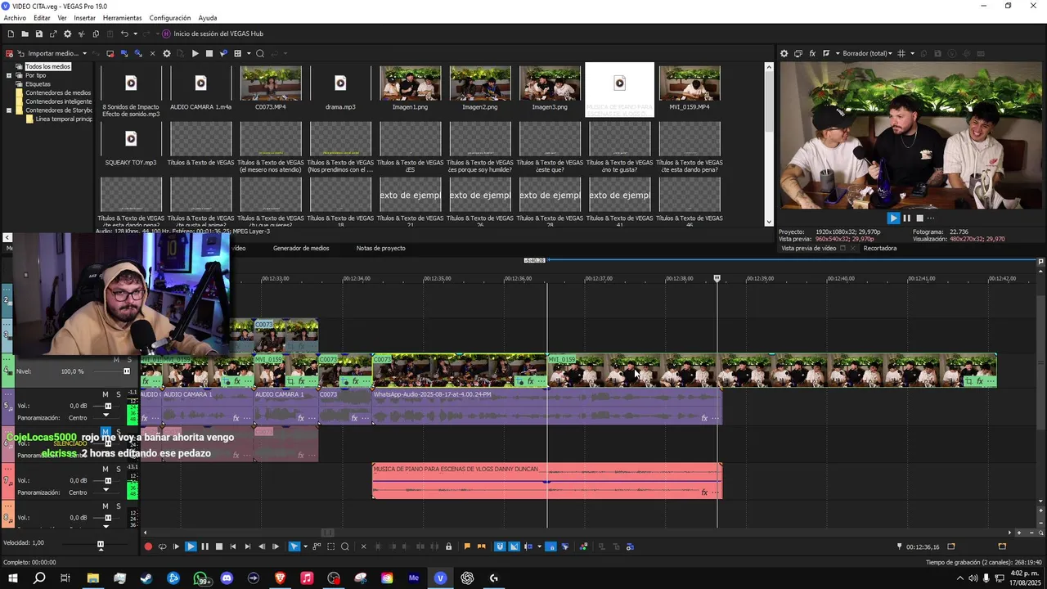
Task: Click the Lock event padlock icon
Action: pyautogui.click(x=448, y=546)
